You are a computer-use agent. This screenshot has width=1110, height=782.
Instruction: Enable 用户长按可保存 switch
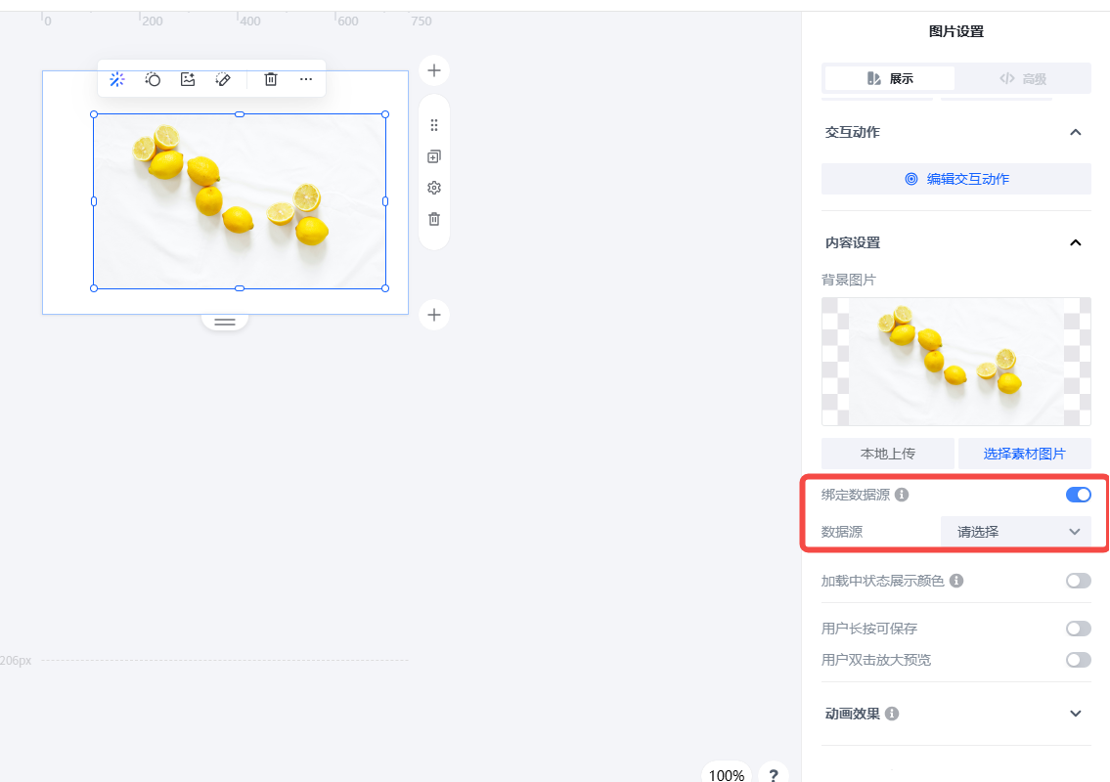(1078, 629)
